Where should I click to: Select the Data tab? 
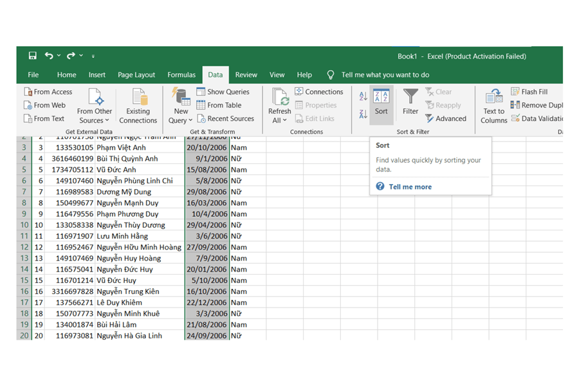point(216,75)
